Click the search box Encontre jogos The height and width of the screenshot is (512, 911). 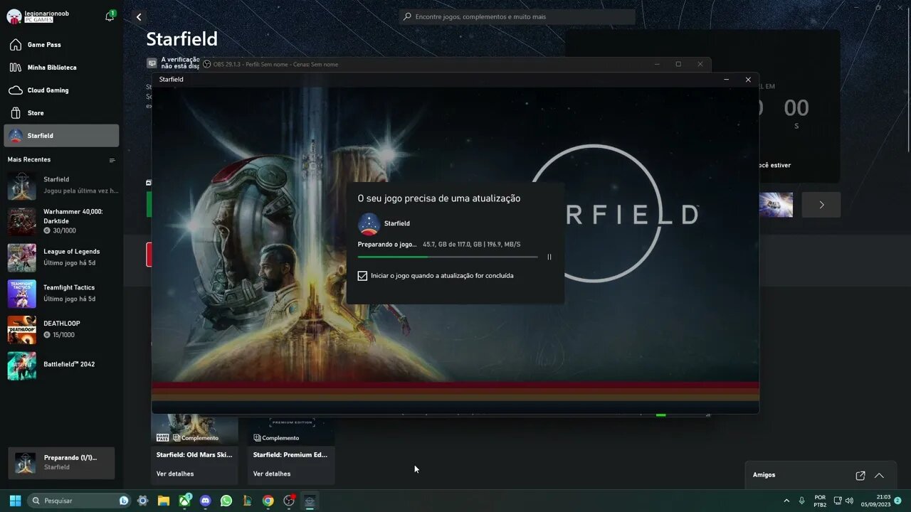point(517,16)
